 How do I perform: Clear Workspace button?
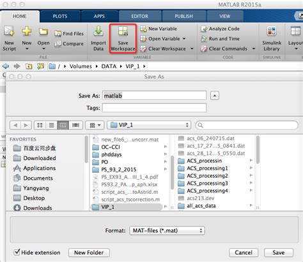point(163,48)
